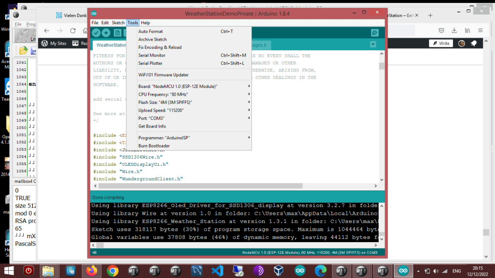Viewport: 495px width, 278px height.
Task: Open Microsoft Edge from the taskbar
Action: click(321, 271)
